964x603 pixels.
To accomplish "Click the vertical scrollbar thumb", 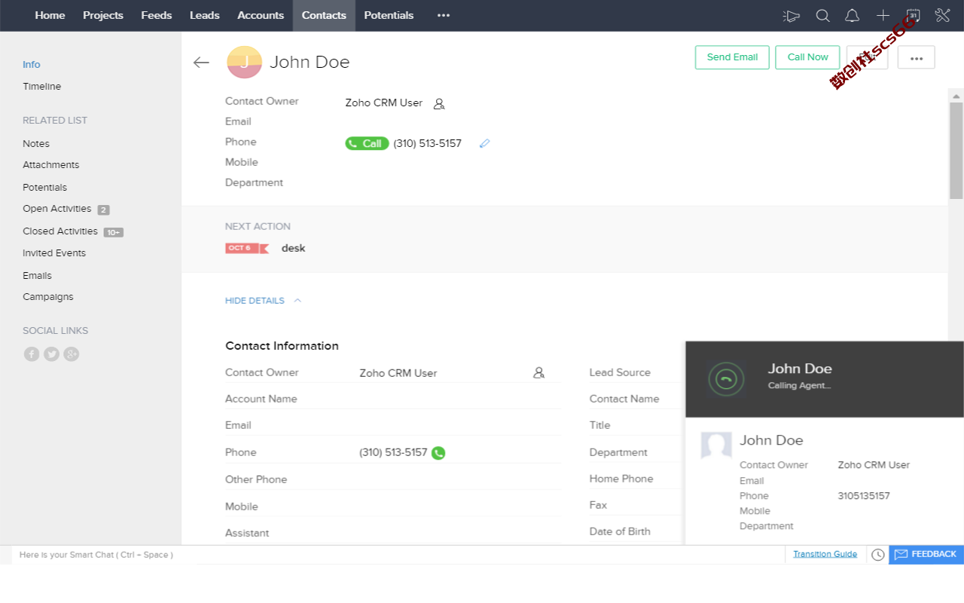I will 956,151.
